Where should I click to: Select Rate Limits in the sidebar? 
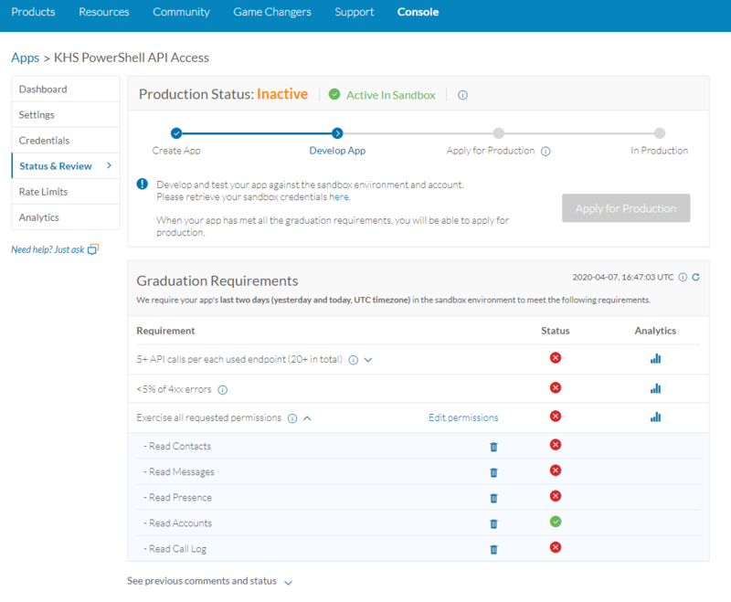coord(46,192)
